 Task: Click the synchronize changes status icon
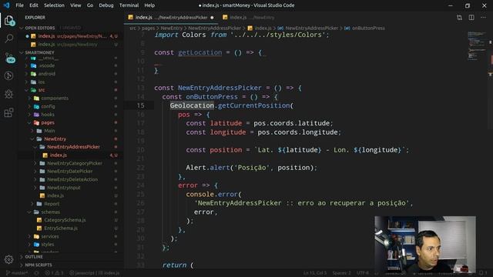point(37,273)
